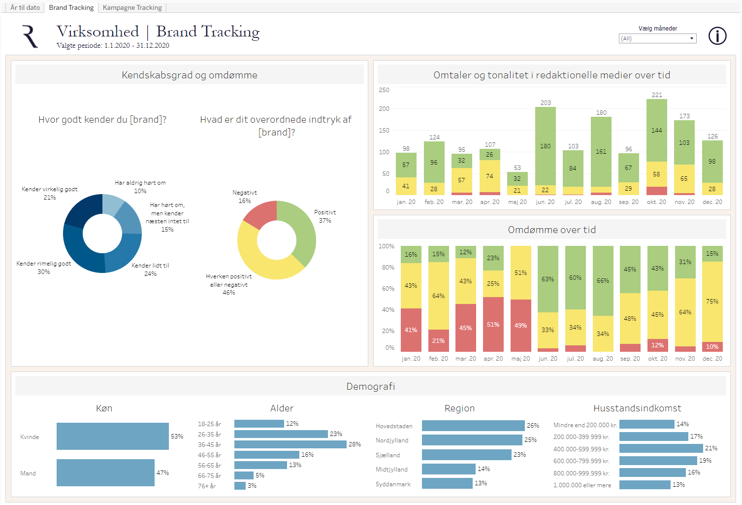Screen dimensions: 742x505
Task: Click the okt. 20 green 144 bar segment
Action: click(657, 131)
